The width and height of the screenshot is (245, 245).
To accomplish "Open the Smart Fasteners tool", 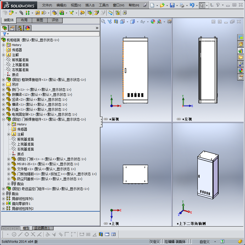I will pyautogui.click(x=37, y=13).
